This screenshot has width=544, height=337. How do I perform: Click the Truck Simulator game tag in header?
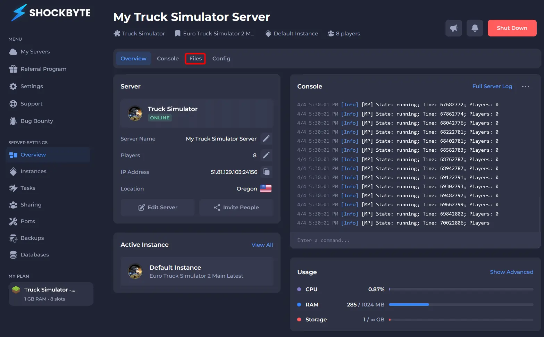pos(139,34)
